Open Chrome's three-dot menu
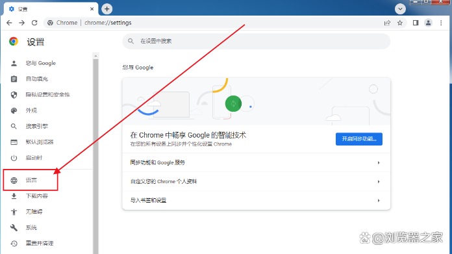The image size is (452, 254). pyautogui.click(x=441, y=23)
